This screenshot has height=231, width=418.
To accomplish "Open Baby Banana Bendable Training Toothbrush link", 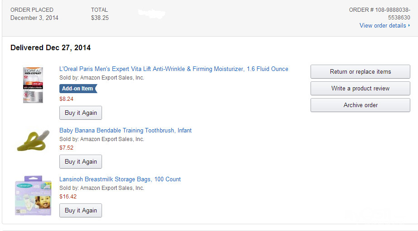I will (126, 131).
